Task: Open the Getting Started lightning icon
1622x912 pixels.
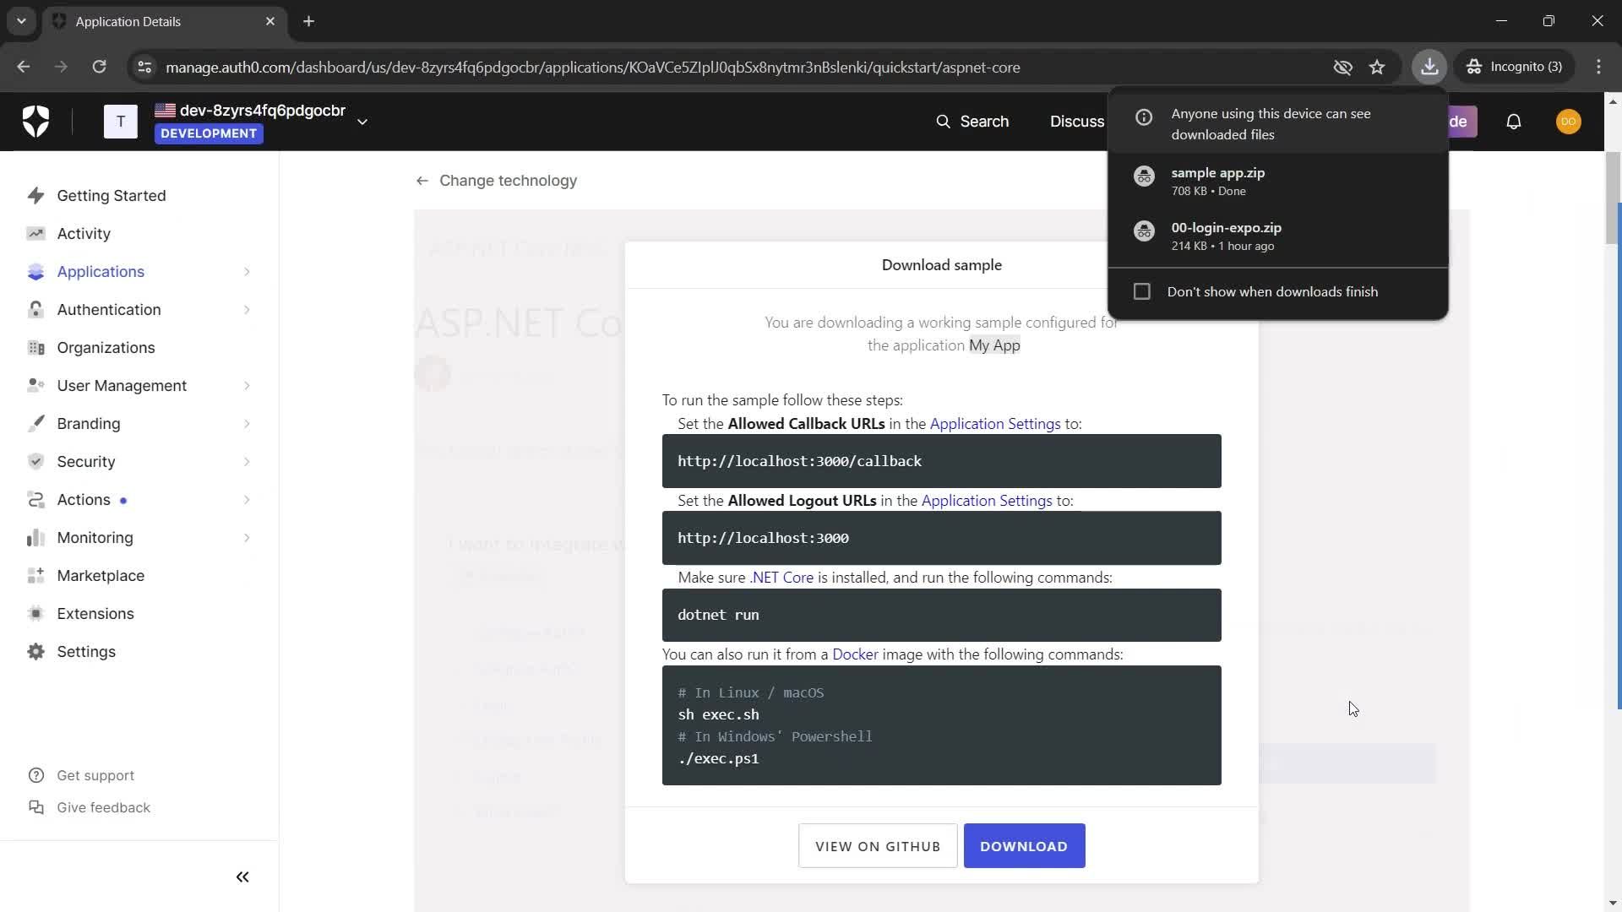Action: click(x=35, y=196)
